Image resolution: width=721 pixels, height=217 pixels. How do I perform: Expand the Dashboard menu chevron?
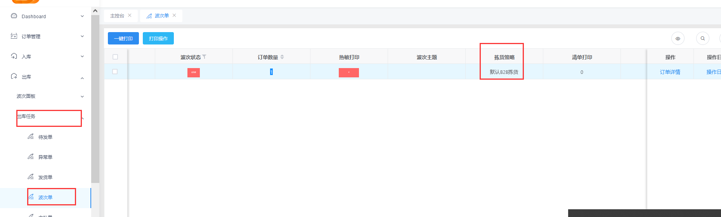click(82, 16)
